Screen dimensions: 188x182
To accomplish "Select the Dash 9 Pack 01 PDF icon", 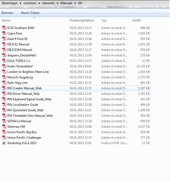I will pyautogui.click(x=4, y=39).
